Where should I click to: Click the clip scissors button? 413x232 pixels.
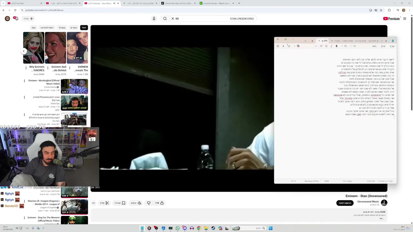click(x=105, y=203)
